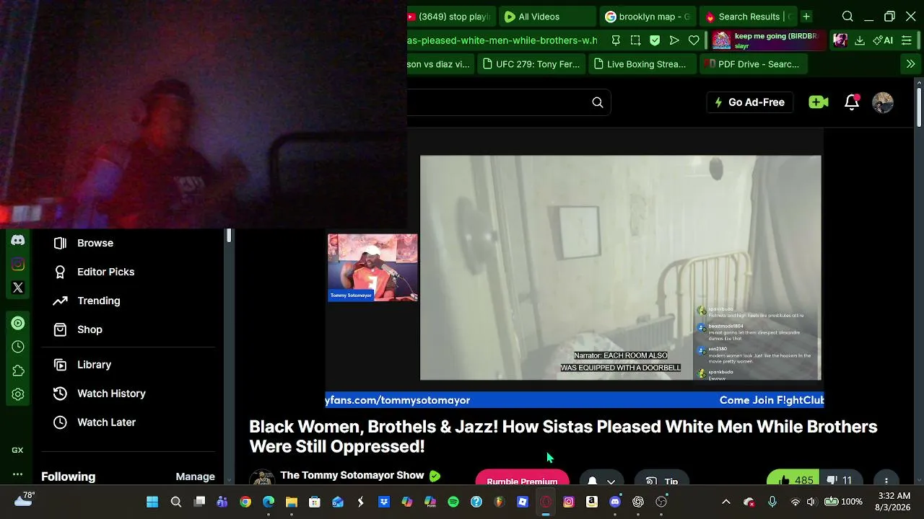Open the GX Control sidebar button
Image resolution: width=924 pixels, height=519 pixels.
click(x=18, y=450)
